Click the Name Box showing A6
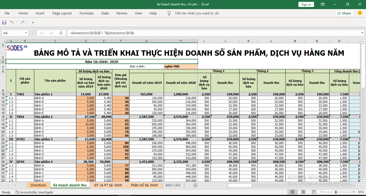The image size is (366, 196). tap(13, 33)
